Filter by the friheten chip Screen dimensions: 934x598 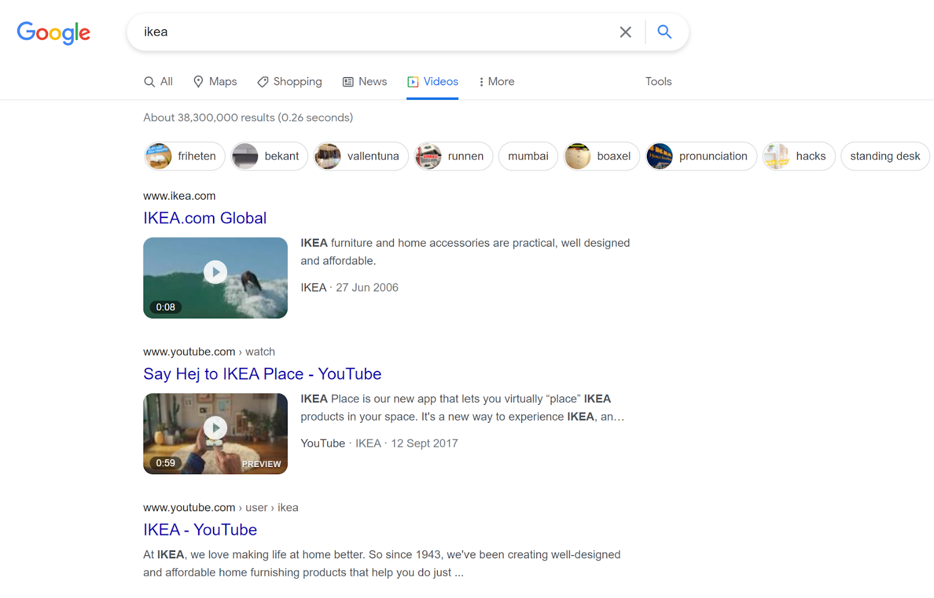click(184, 157)
